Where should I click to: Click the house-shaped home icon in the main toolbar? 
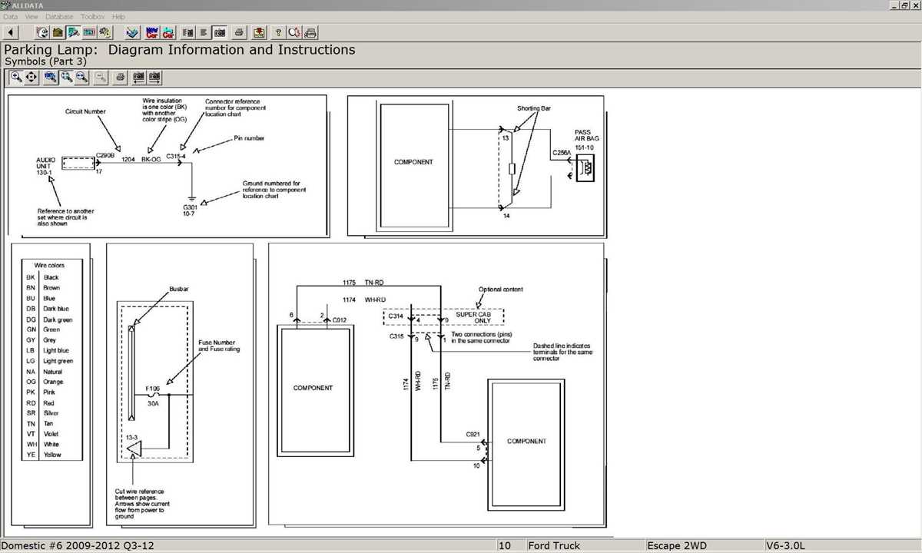tap(58, 32)
